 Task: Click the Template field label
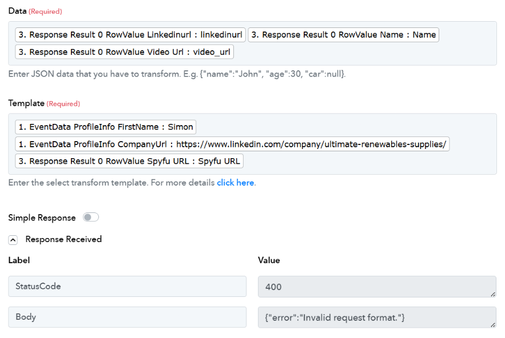pos(26,103)
